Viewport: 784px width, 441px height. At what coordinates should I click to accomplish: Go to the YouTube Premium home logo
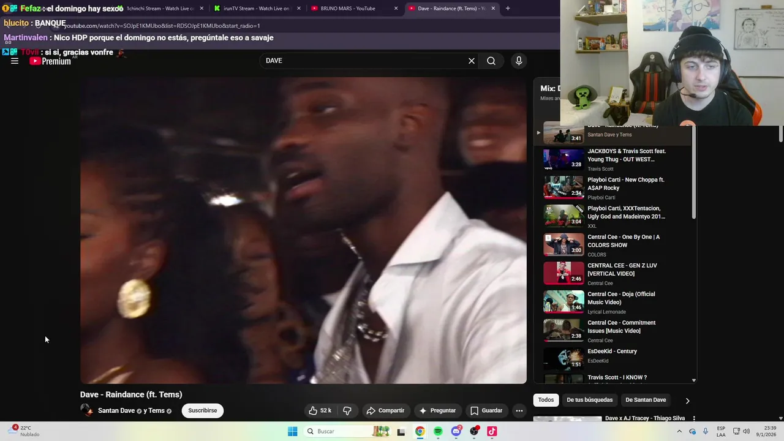coord(50,61)
